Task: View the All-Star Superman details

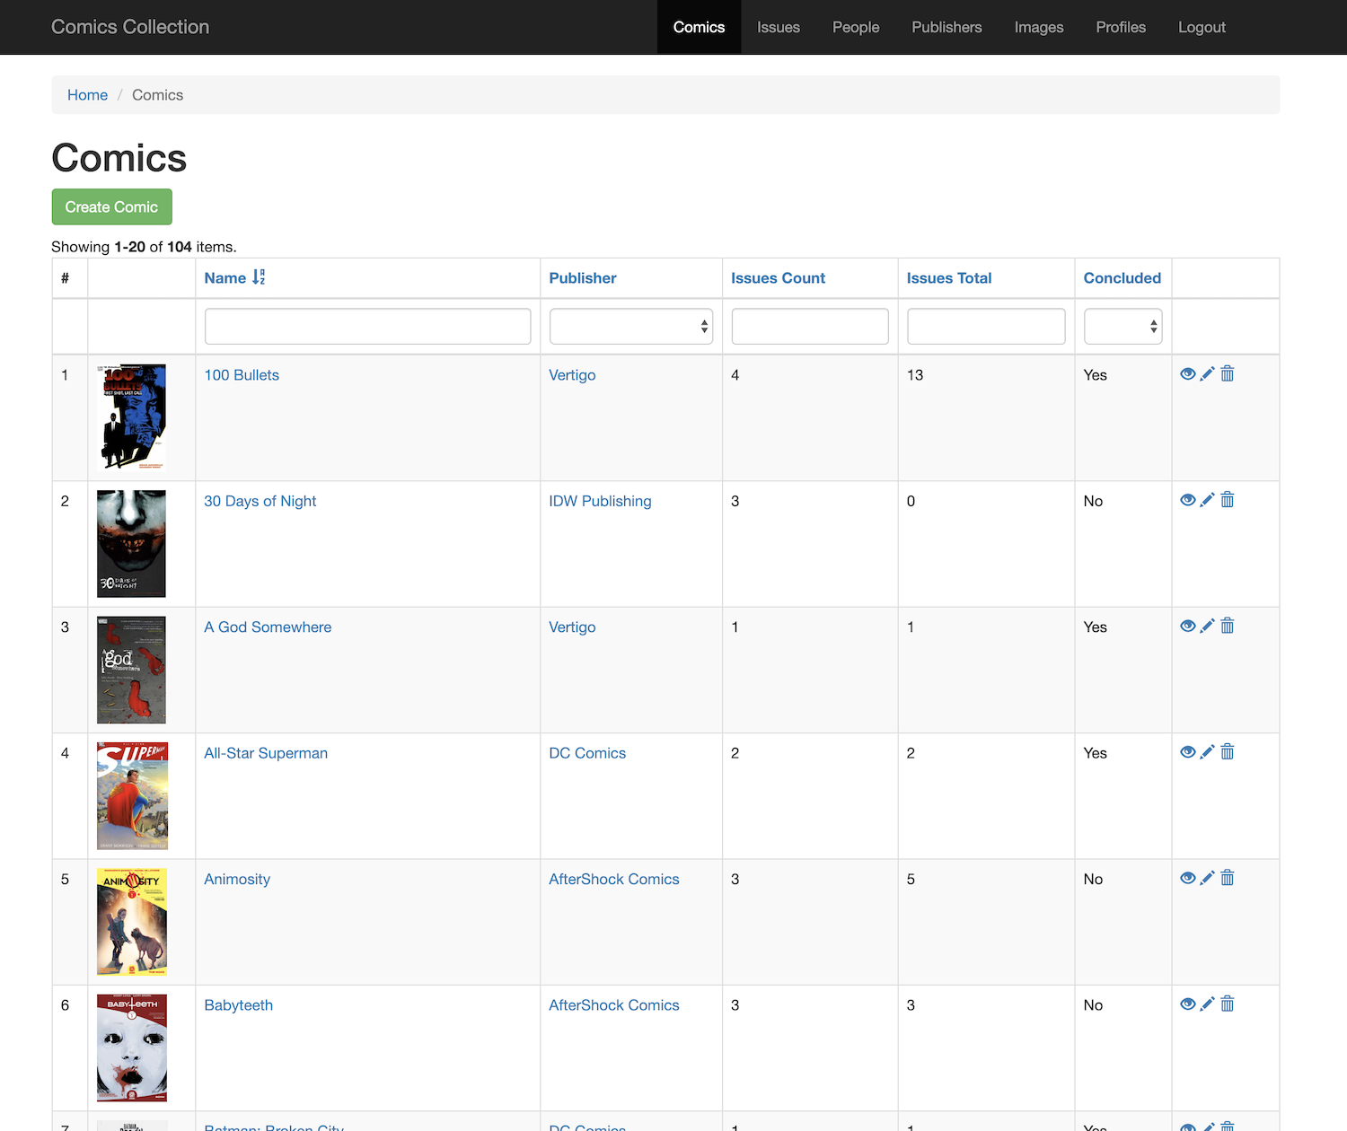Action: (x=1187, y=752)
